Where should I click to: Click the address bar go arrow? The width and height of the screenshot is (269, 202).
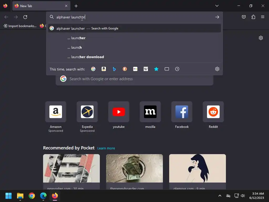point(217,17)
